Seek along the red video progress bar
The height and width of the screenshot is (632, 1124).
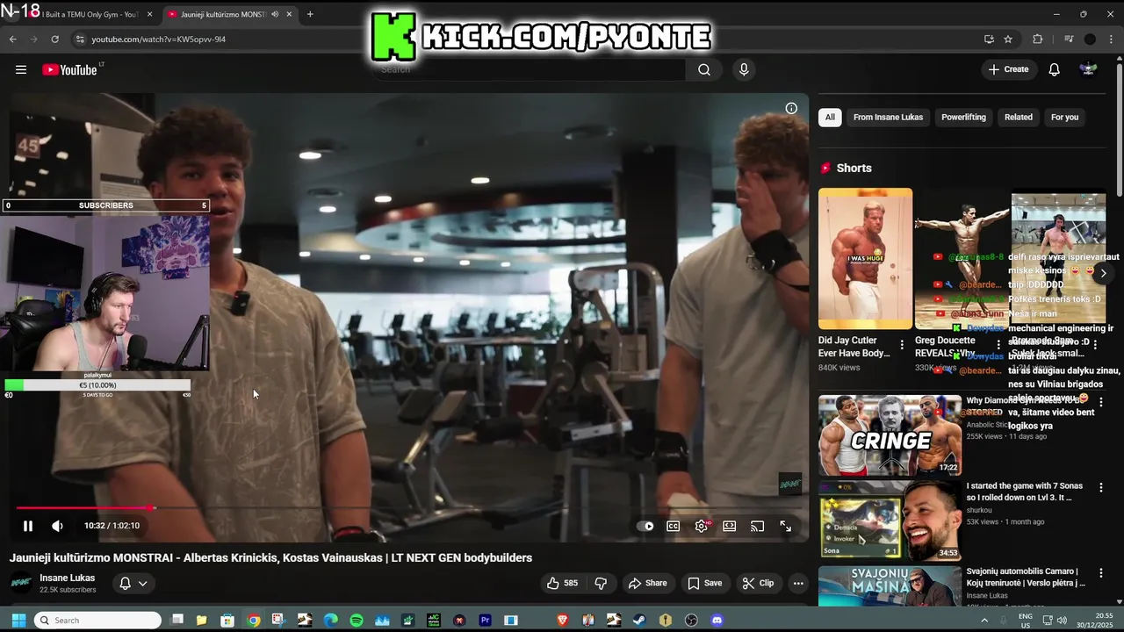(x=409, y=507)
